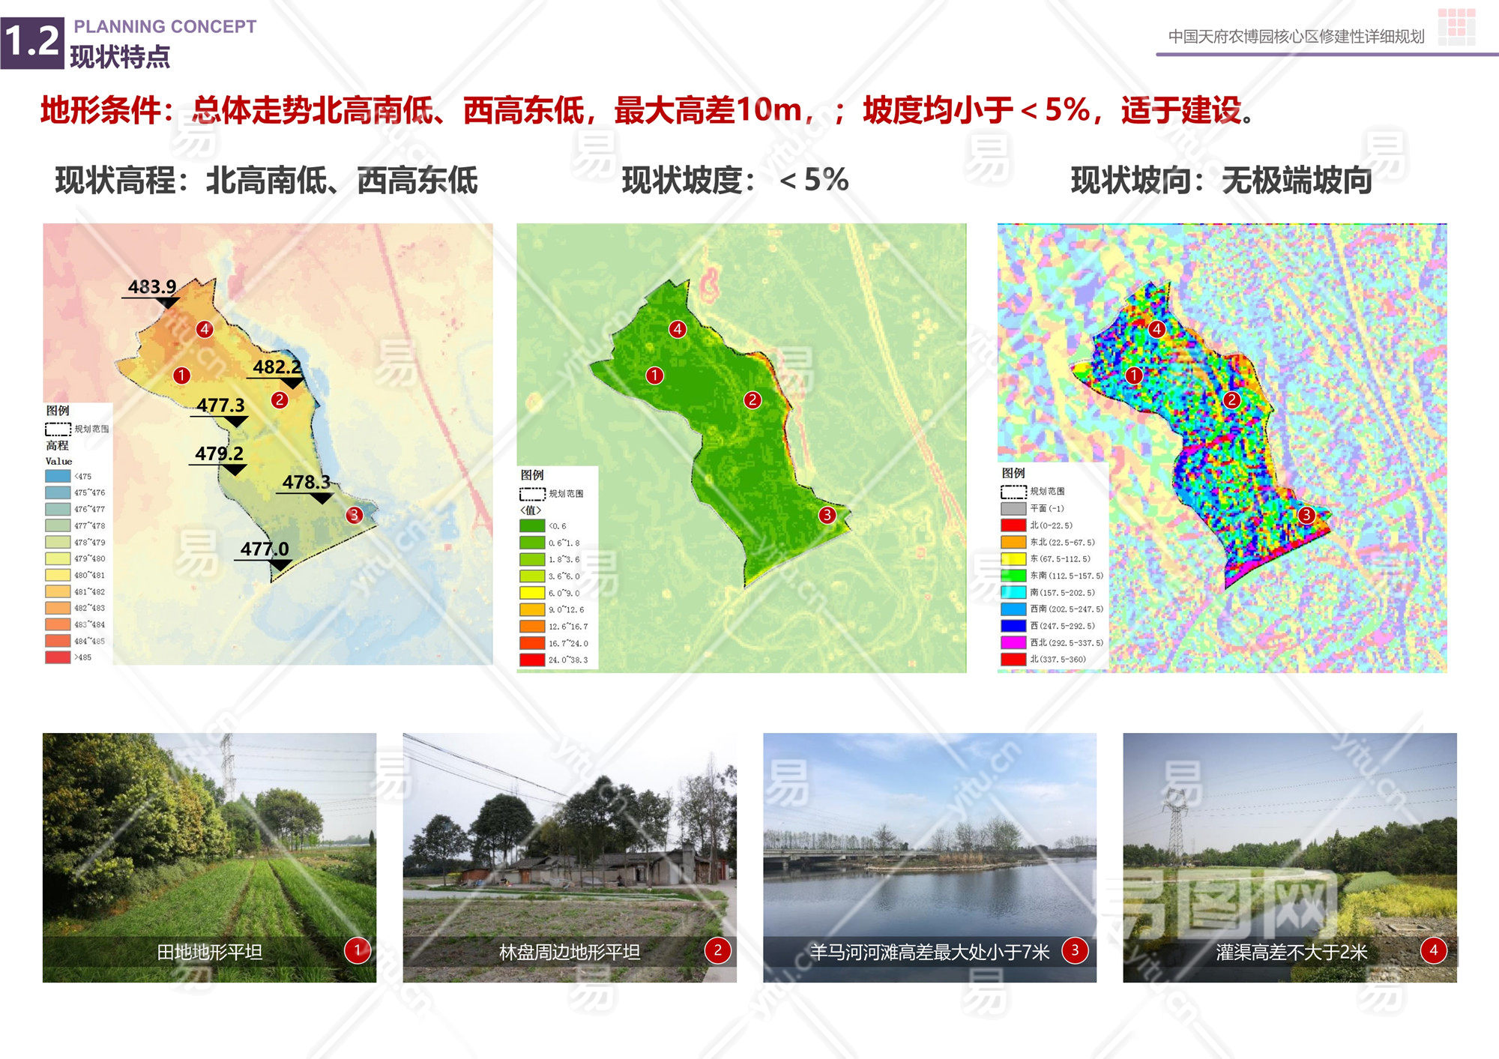Screen dimensions: 1499x1059
Task: Click the 483.9 elevation triangle marker
Action: [x=168, y=303]
